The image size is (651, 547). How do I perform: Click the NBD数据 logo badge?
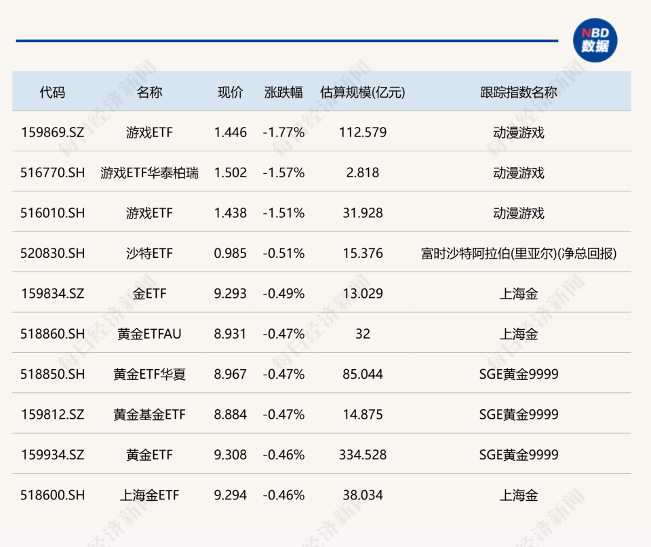coord(595,40)
